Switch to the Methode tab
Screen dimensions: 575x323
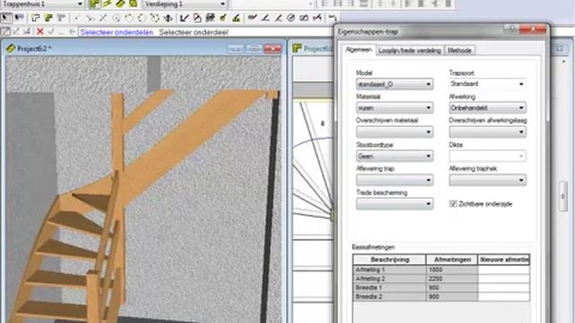coord(459,50)
